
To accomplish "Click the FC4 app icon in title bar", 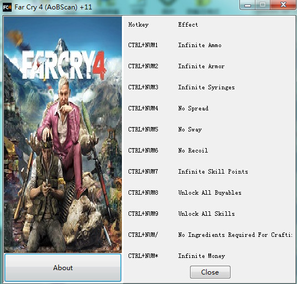I will click(x=7, y=7).
